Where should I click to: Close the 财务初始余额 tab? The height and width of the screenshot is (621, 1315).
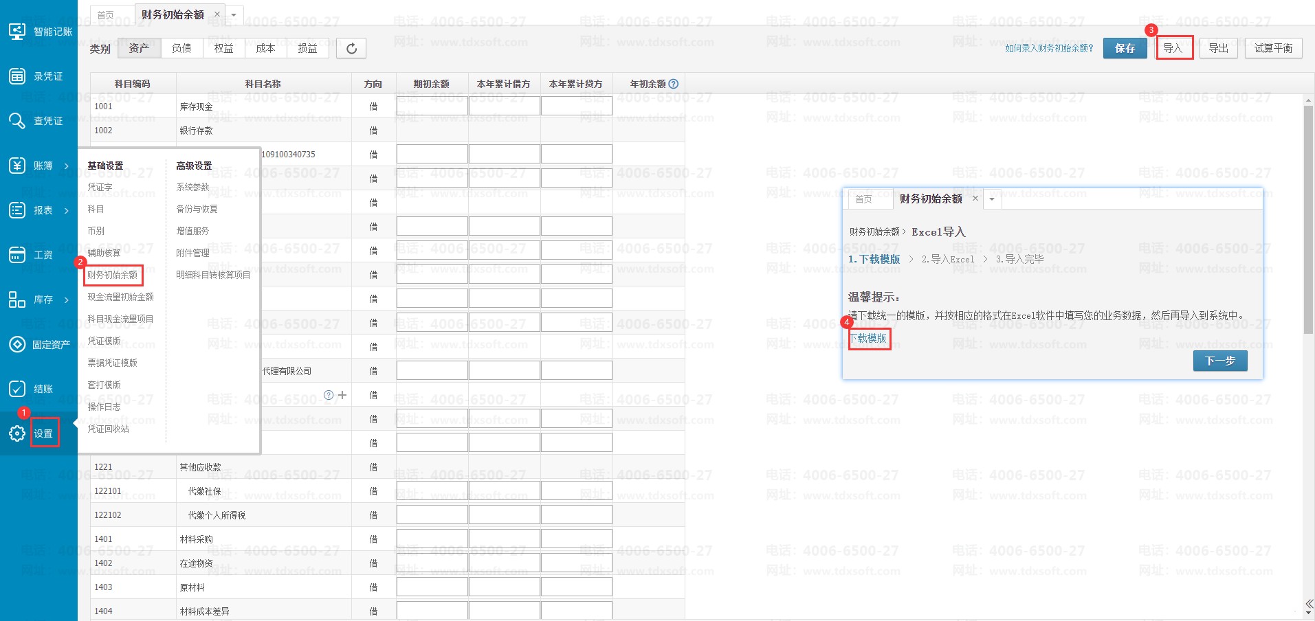[217, 14]
